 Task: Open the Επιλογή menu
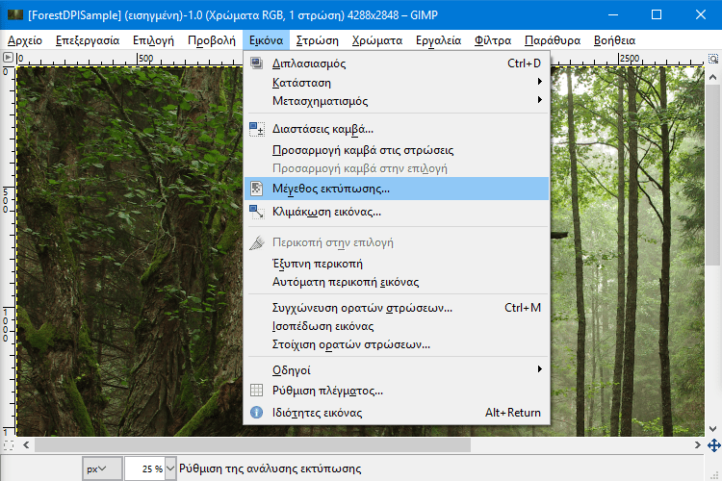coord(153,40)
